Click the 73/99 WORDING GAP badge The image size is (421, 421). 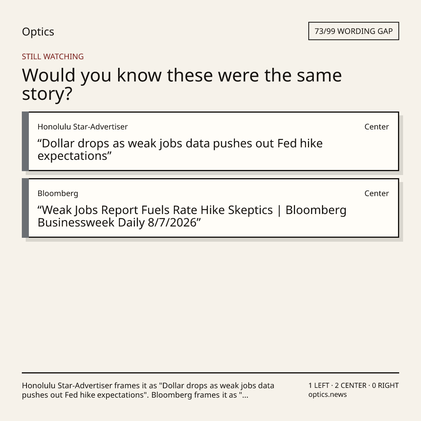point(354,31)
